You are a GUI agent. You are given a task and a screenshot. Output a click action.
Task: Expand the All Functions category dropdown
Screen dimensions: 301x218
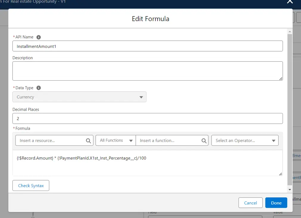click(116, 140)
